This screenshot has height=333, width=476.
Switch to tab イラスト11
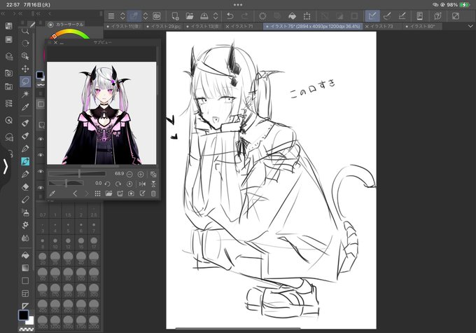(124, 27)
